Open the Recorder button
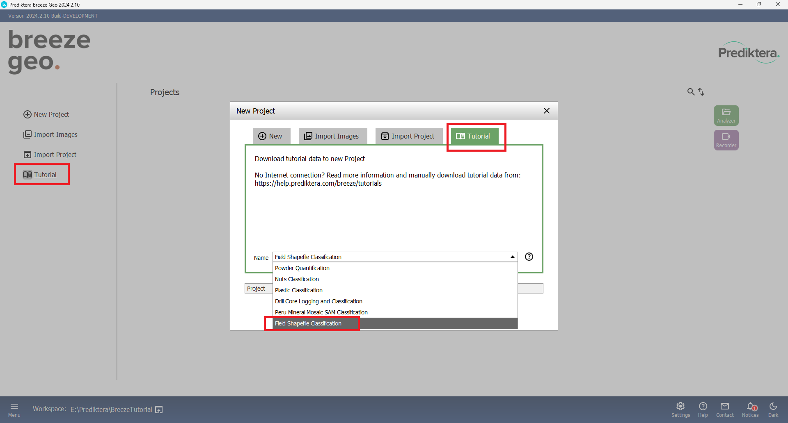The image size is (788, 423). coord(726,140)
